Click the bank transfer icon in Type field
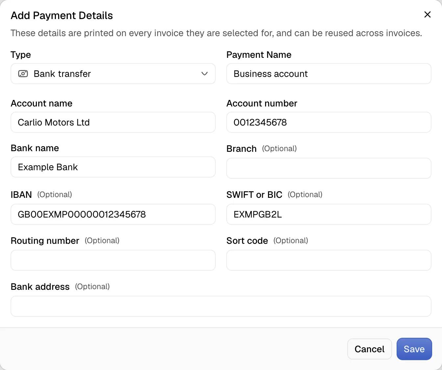Image resolution: width=442 pixels, height=370 pixels. pyautogui.click(x=23, y=74)
